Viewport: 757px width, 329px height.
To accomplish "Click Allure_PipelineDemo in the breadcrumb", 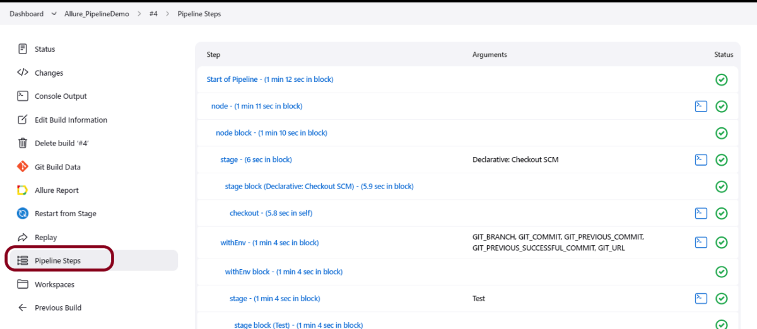I will coord(97,14).
